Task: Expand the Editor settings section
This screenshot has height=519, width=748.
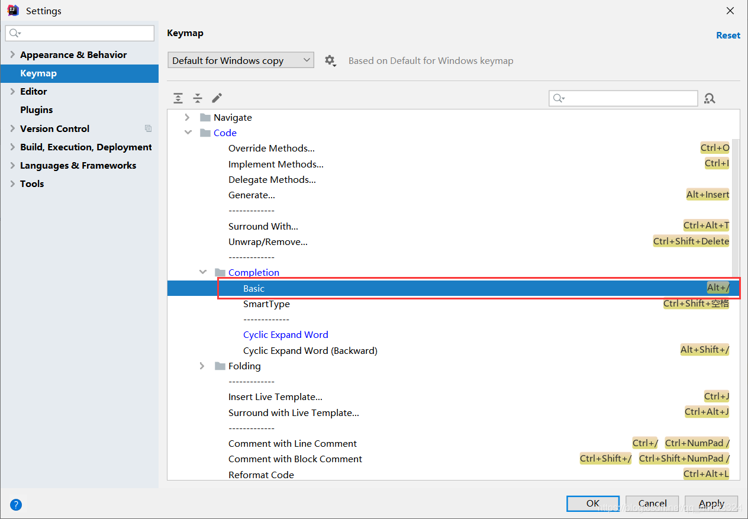Action: pyautogui.click(x=12, y=91)
